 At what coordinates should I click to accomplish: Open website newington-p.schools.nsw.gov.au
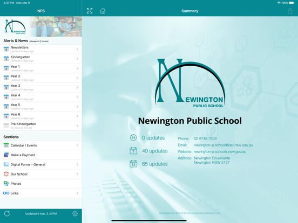[220, 151]
